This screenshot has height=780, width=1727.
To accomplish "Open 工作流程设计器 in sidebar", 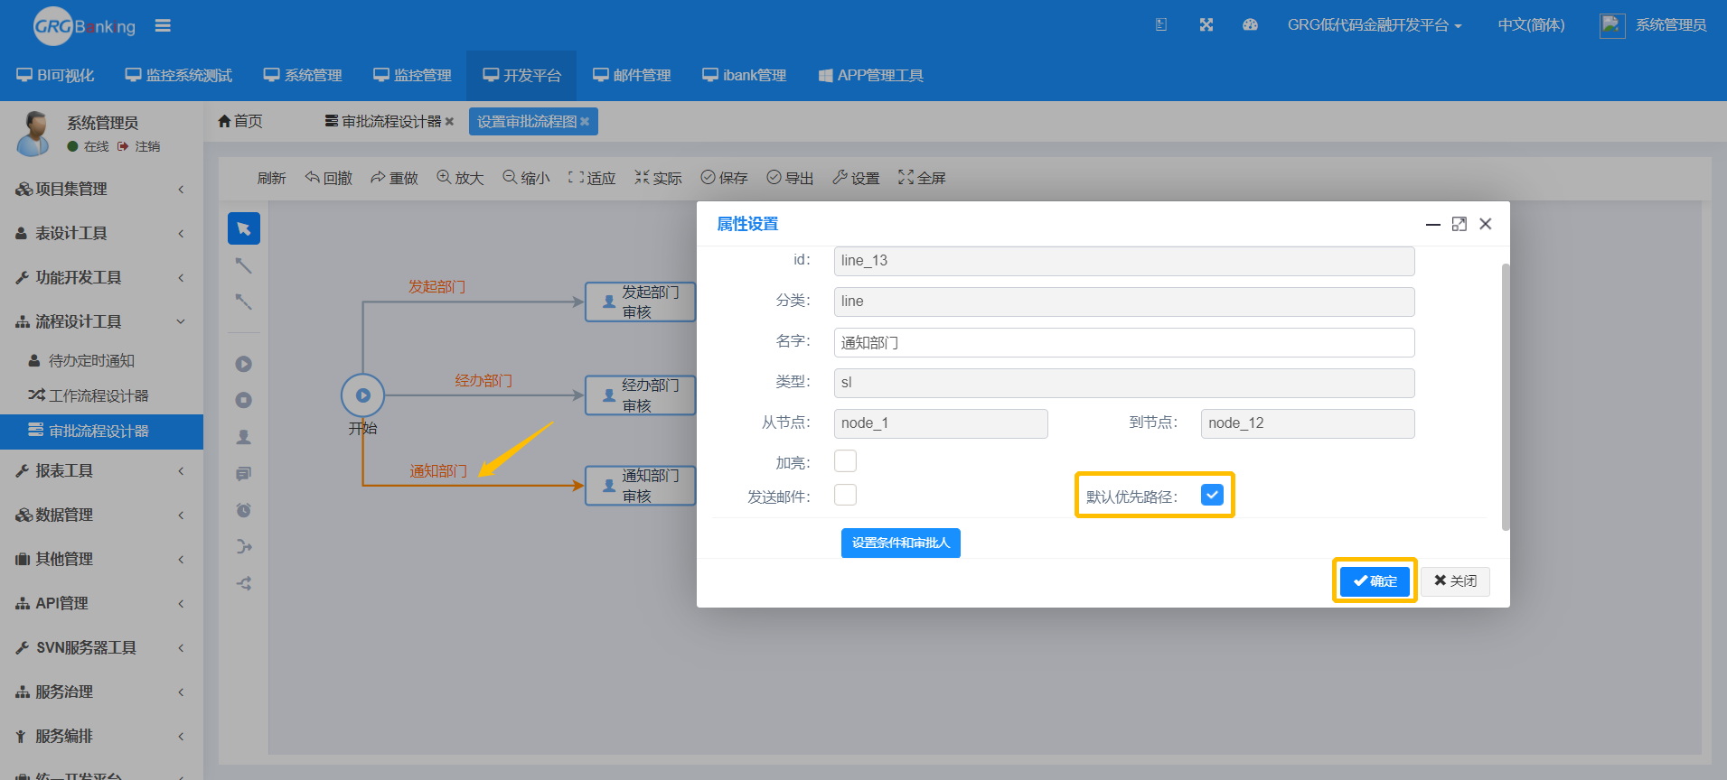I will 101,395.
